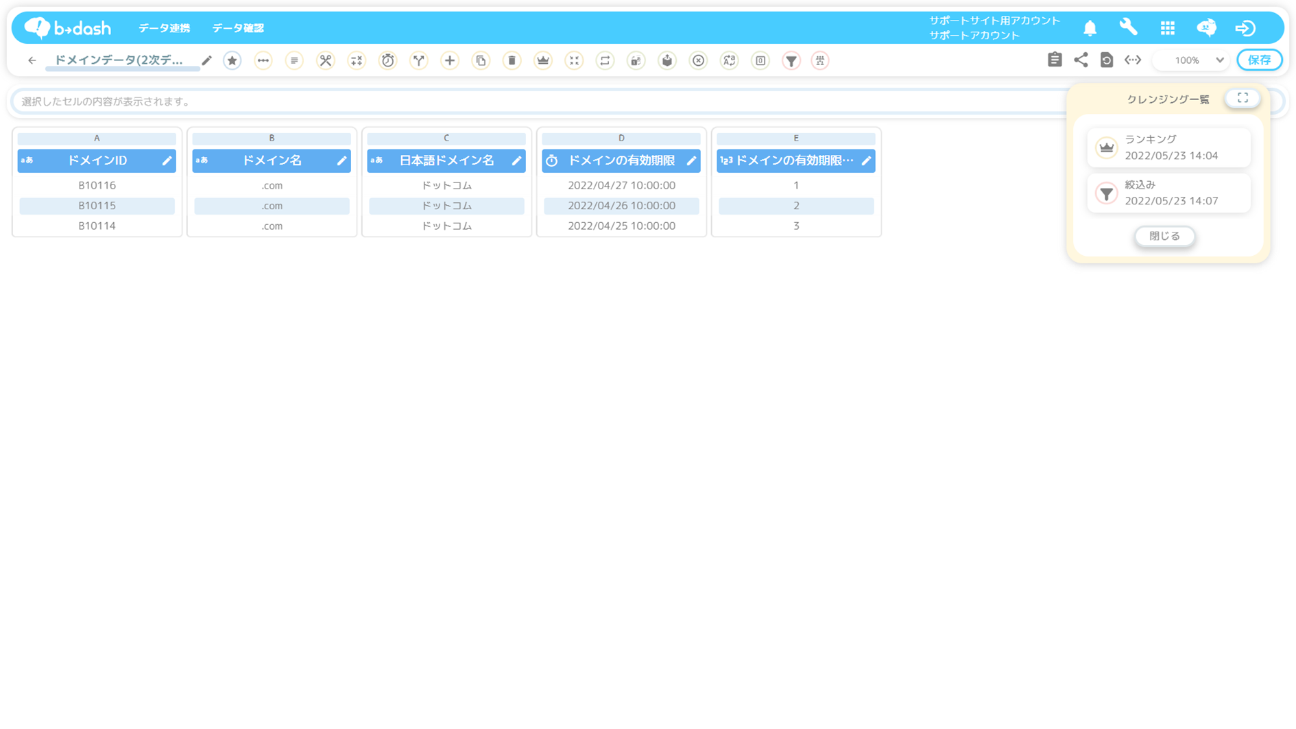This screenshot has height=729, width=1296.
Task: Click the funnel filter toolbar icon
Action: 791,60
